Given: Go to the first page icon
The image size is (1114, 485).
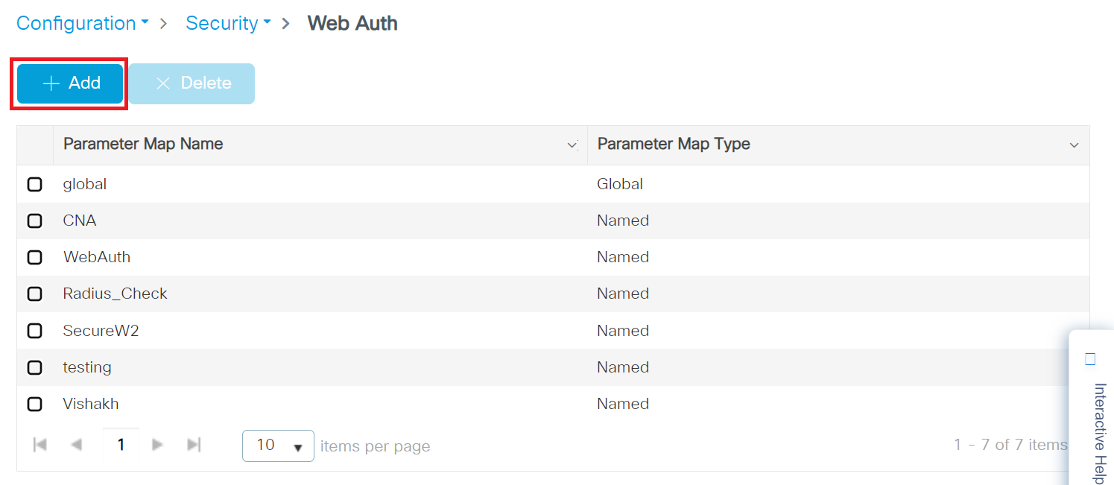Looking at the screenshot, I should 40,445.
